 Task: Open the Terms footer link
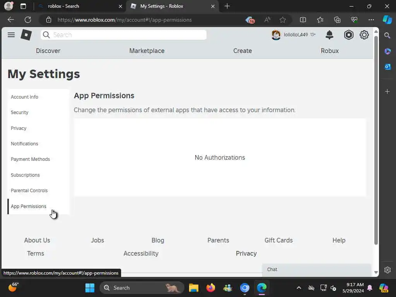(36, 253)
